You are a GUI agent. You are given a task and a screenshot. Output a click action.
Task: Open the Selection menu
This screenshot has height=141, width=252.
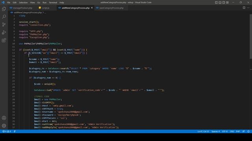(23, 3)
